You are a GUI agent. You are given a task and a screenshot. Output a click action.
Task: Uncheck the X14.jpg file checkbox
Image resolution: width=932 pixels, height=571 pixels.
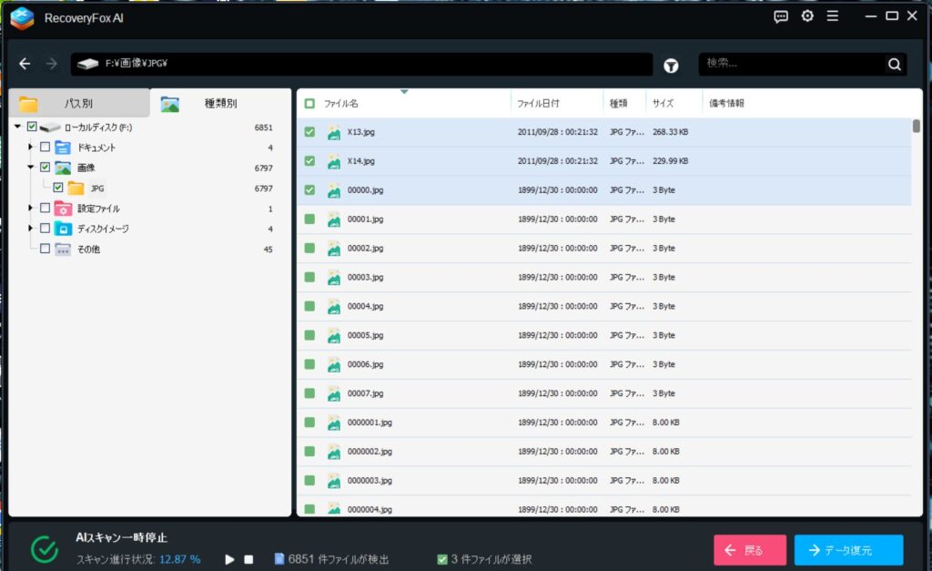click(x=309, y=161)
